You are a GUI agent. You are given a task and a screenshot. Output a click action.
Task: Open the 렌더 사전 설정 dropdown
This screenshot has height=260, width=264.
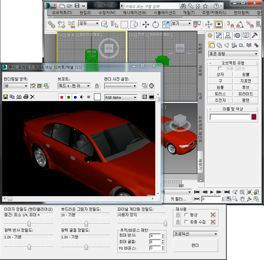tap(120, 86)
